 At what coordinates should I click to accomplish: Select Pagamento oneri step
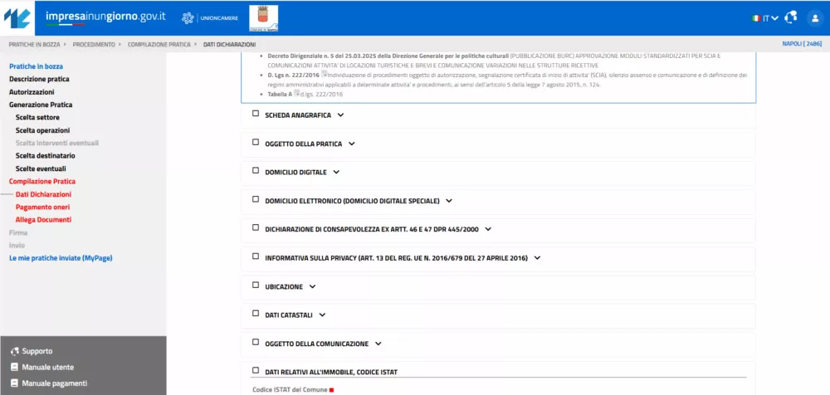tap(43, 207)
